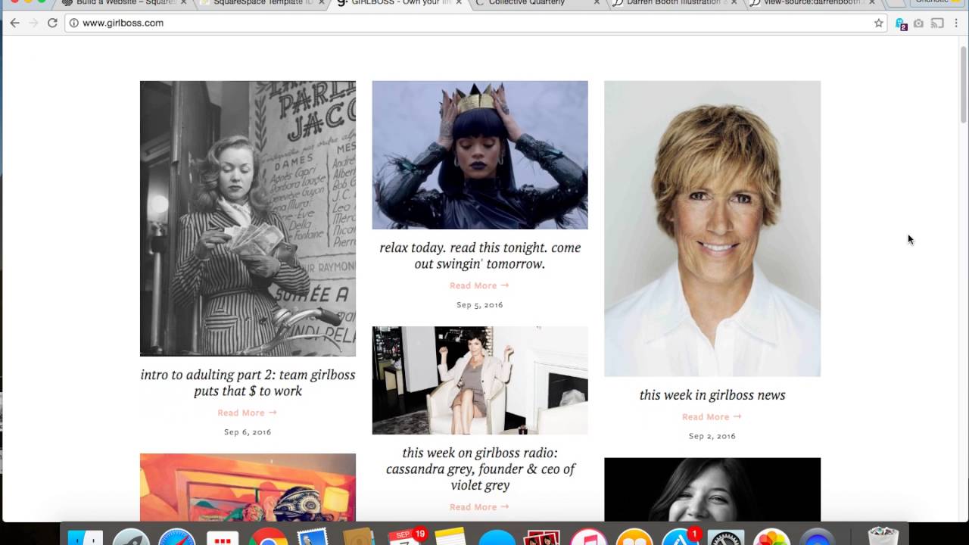Switch to the view-source:darrenbooth tab
The image size is (969, 545).
[812, 3]
